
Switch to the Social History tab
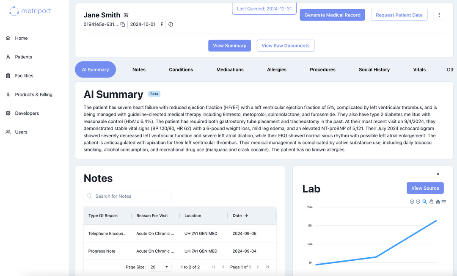374,70
